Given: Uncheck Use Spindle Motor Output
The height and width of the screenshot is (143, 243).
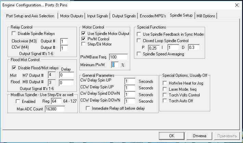Looking at the screenshot, I should (84, 34).
